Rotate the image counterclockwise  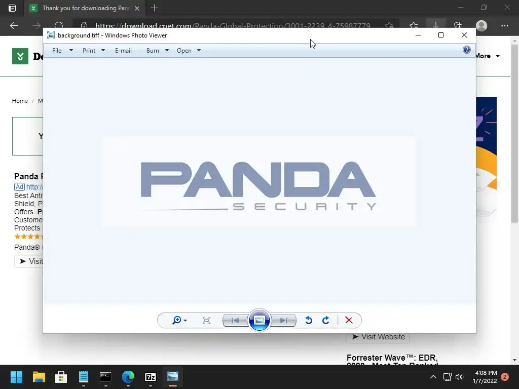pos(309,320)
